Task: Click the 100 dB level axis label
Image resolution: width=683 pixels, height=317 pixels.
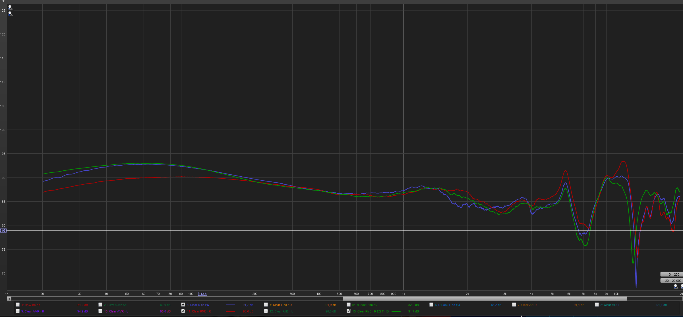Action: click(x=3, y=130)
